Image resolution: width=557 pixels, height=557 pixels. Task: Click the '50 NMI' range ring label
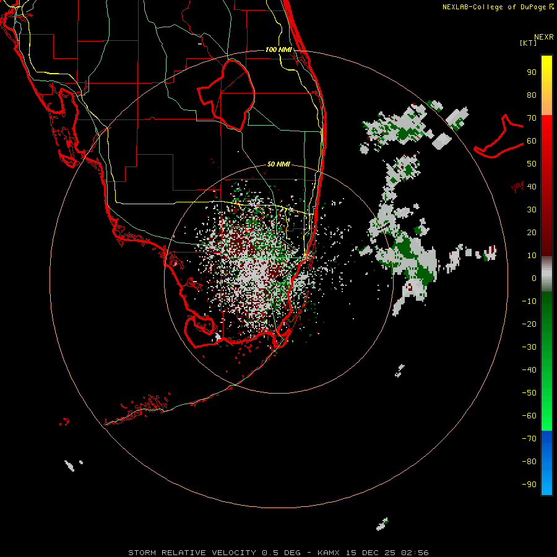[x=278, y=164]
